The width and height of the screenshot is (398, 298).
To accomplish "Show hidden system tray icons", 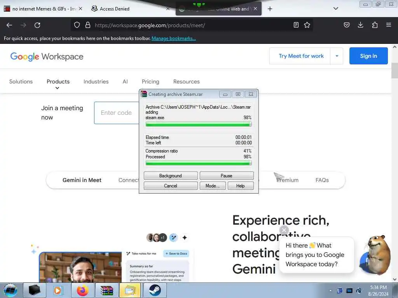I will tap(330, 291).
